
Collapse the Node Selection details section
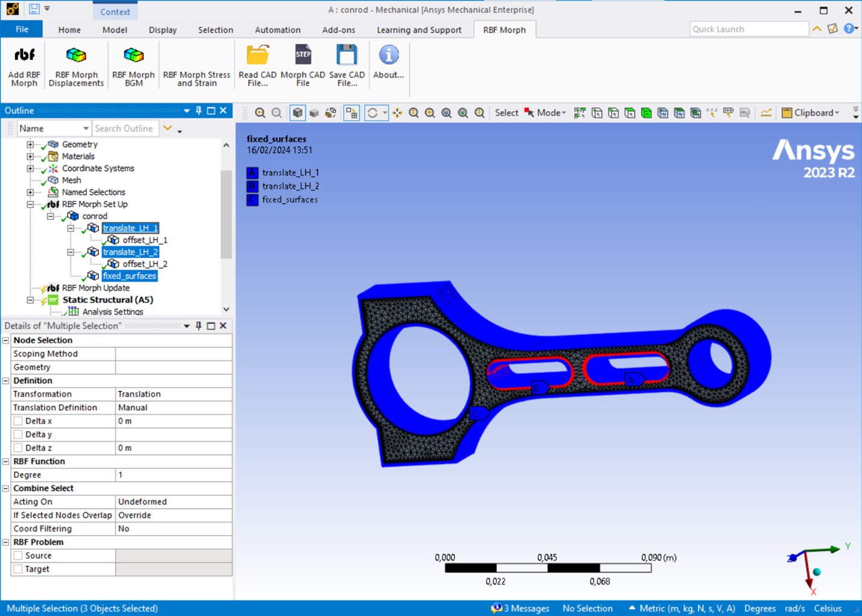pos(6,340)
